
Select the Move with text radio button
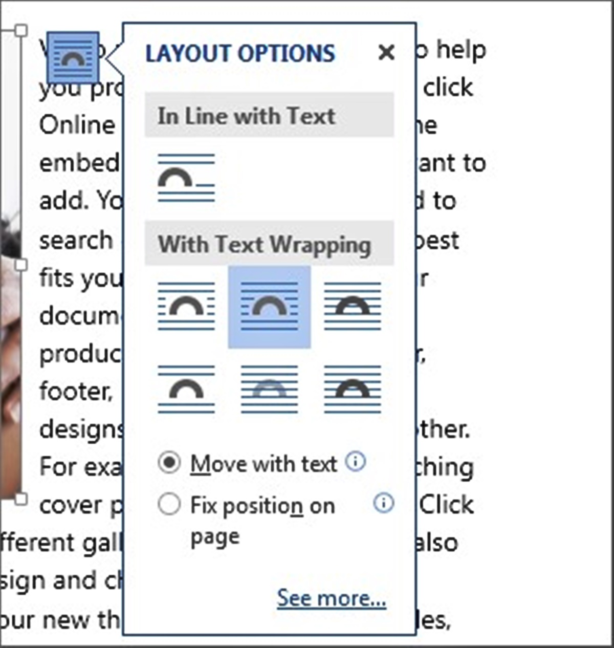(169, 463)
